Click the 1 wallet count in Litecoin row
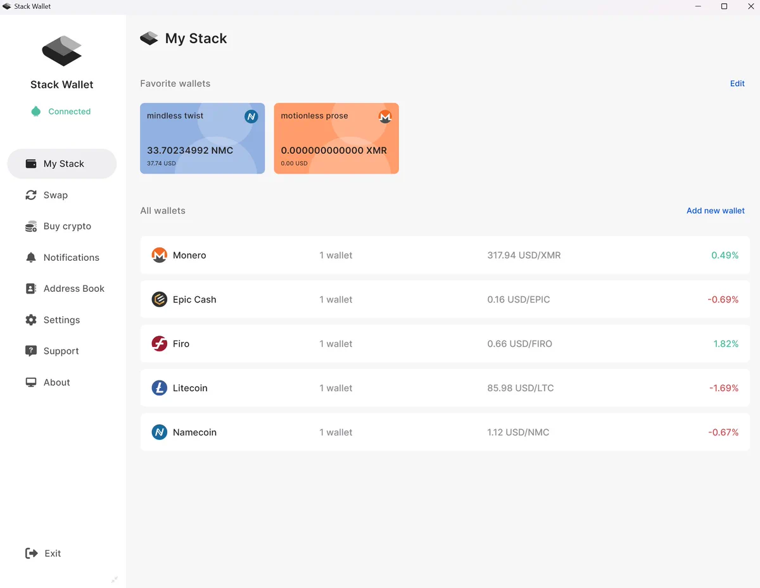Image resolution: width=760 pixels, height=588 pixels. 336,388
